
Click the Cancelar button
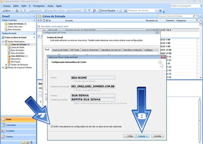158,136
